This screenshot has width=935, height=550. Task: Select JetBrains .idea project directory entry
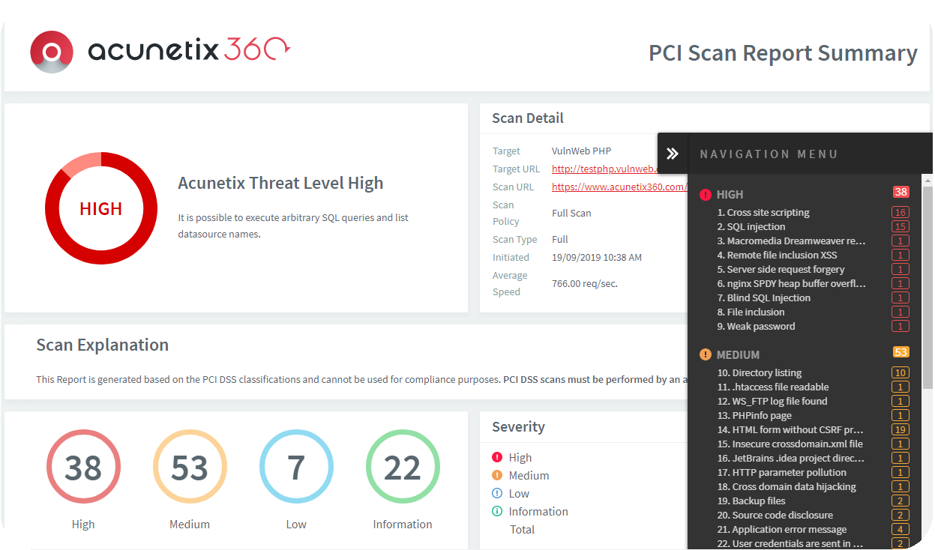[791, 458]
